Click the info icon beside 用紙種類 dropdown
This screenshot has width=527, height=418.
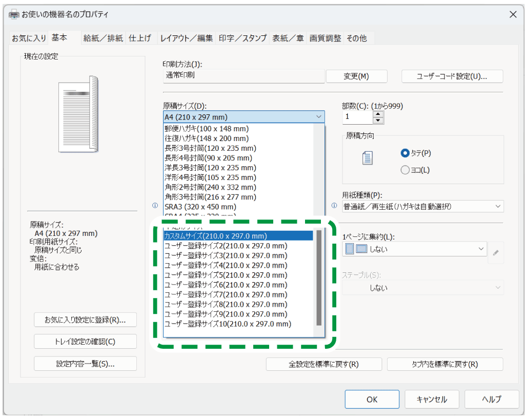point(334,206)
